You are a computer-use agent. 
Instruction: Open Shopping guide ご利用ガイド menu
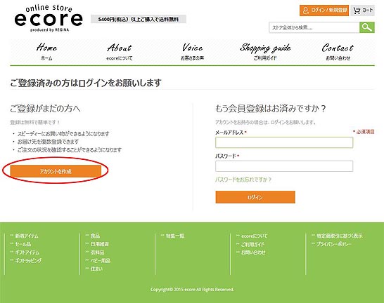265,51
